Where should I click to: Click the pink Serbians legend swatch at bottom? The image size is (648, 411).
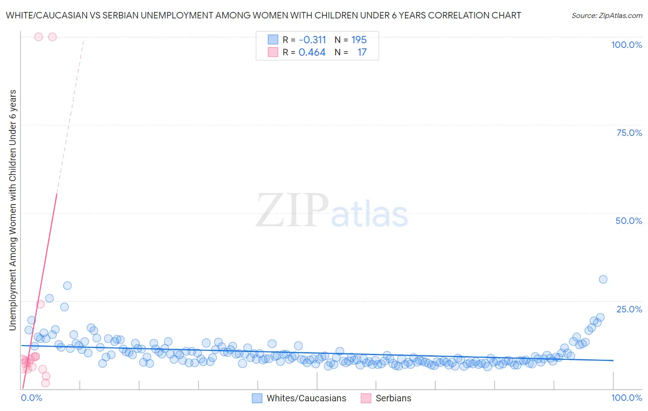366,398
